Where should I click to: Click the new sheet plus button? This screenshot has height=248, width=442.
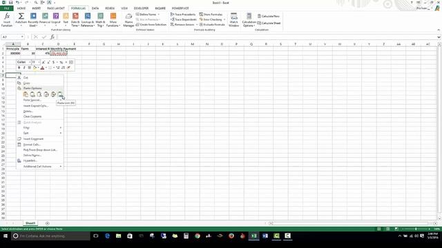click(x=48, y=223)
